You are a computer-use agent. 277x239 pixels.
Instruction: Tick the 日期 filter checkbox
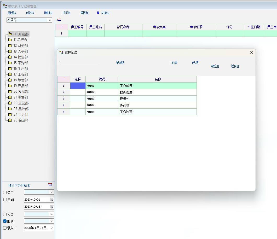(5, 200)
